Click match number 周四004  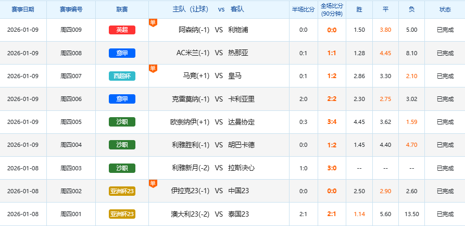71,145
